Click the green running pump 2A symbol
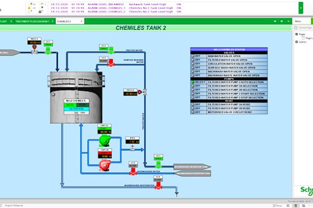Viewport: 313px width, 208px height. tap(105, 140)
